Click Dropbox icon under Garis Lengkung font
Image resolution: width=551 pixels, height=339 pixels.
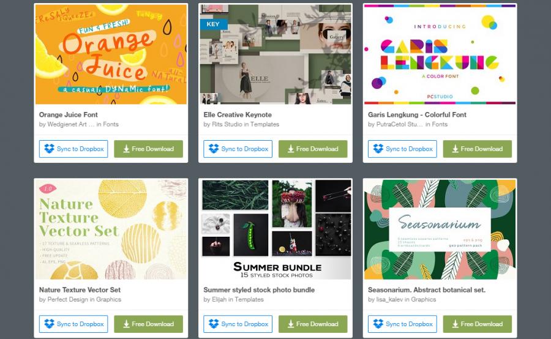click(378, 149)
